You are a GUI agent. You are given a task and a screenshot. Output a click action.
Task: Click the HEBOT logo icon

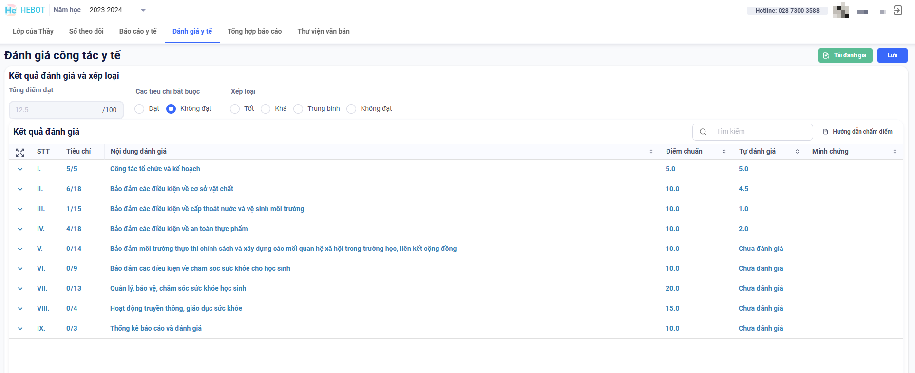tap(11, 10)
